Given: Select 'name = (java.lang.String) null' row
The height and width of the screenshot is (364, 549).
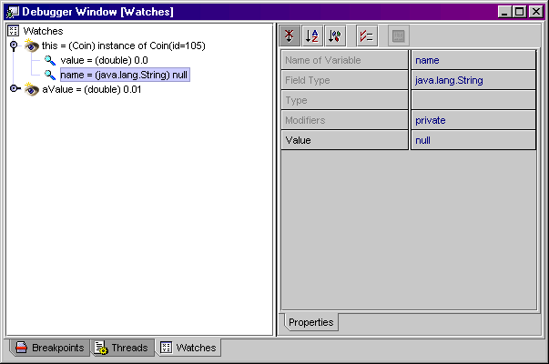Looking at the screenshot, I should pyautogui.click(x=125, y=75).
